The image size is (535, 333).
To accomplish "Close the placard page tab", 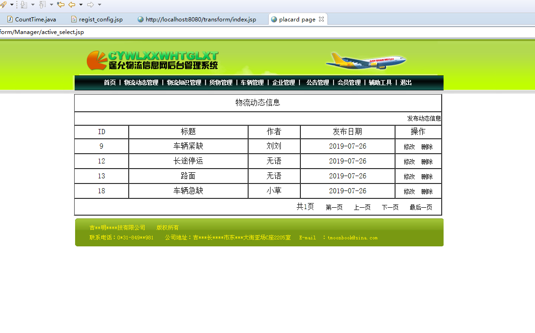I will coord(320,19).
